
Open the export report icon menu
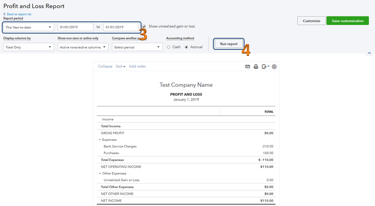pyautogui.click(x=266, y=67)
